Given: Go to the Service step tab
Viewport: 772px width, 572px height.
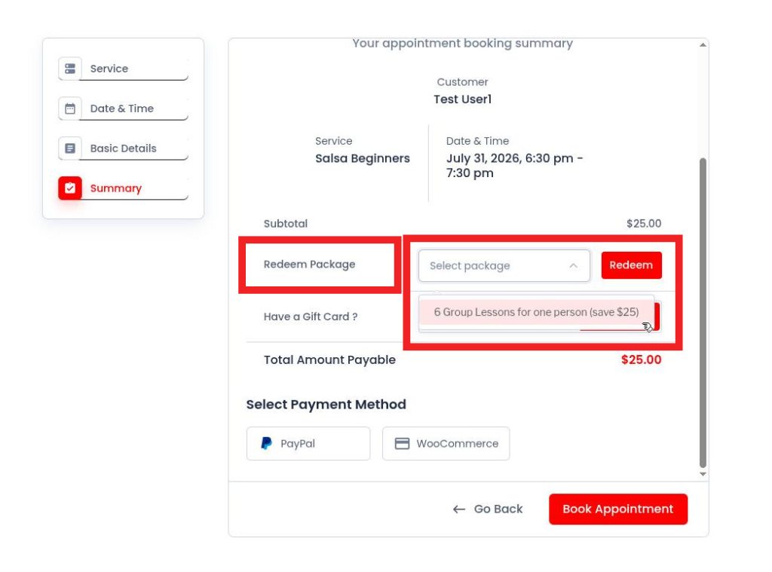Looking at the screenshot, I should pos(123,69).
